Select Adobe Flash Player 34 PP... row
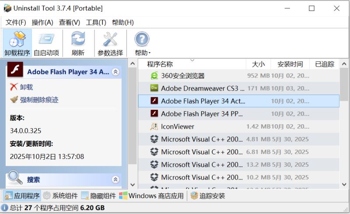Screen dimensions: 350x214 coord(238,114)
